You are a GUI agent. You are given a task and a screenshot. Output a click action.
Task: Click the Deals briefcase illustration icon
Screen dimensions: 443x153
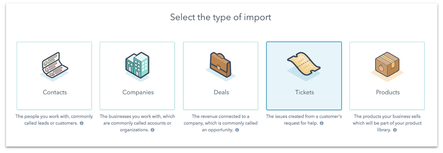(221, 67)
